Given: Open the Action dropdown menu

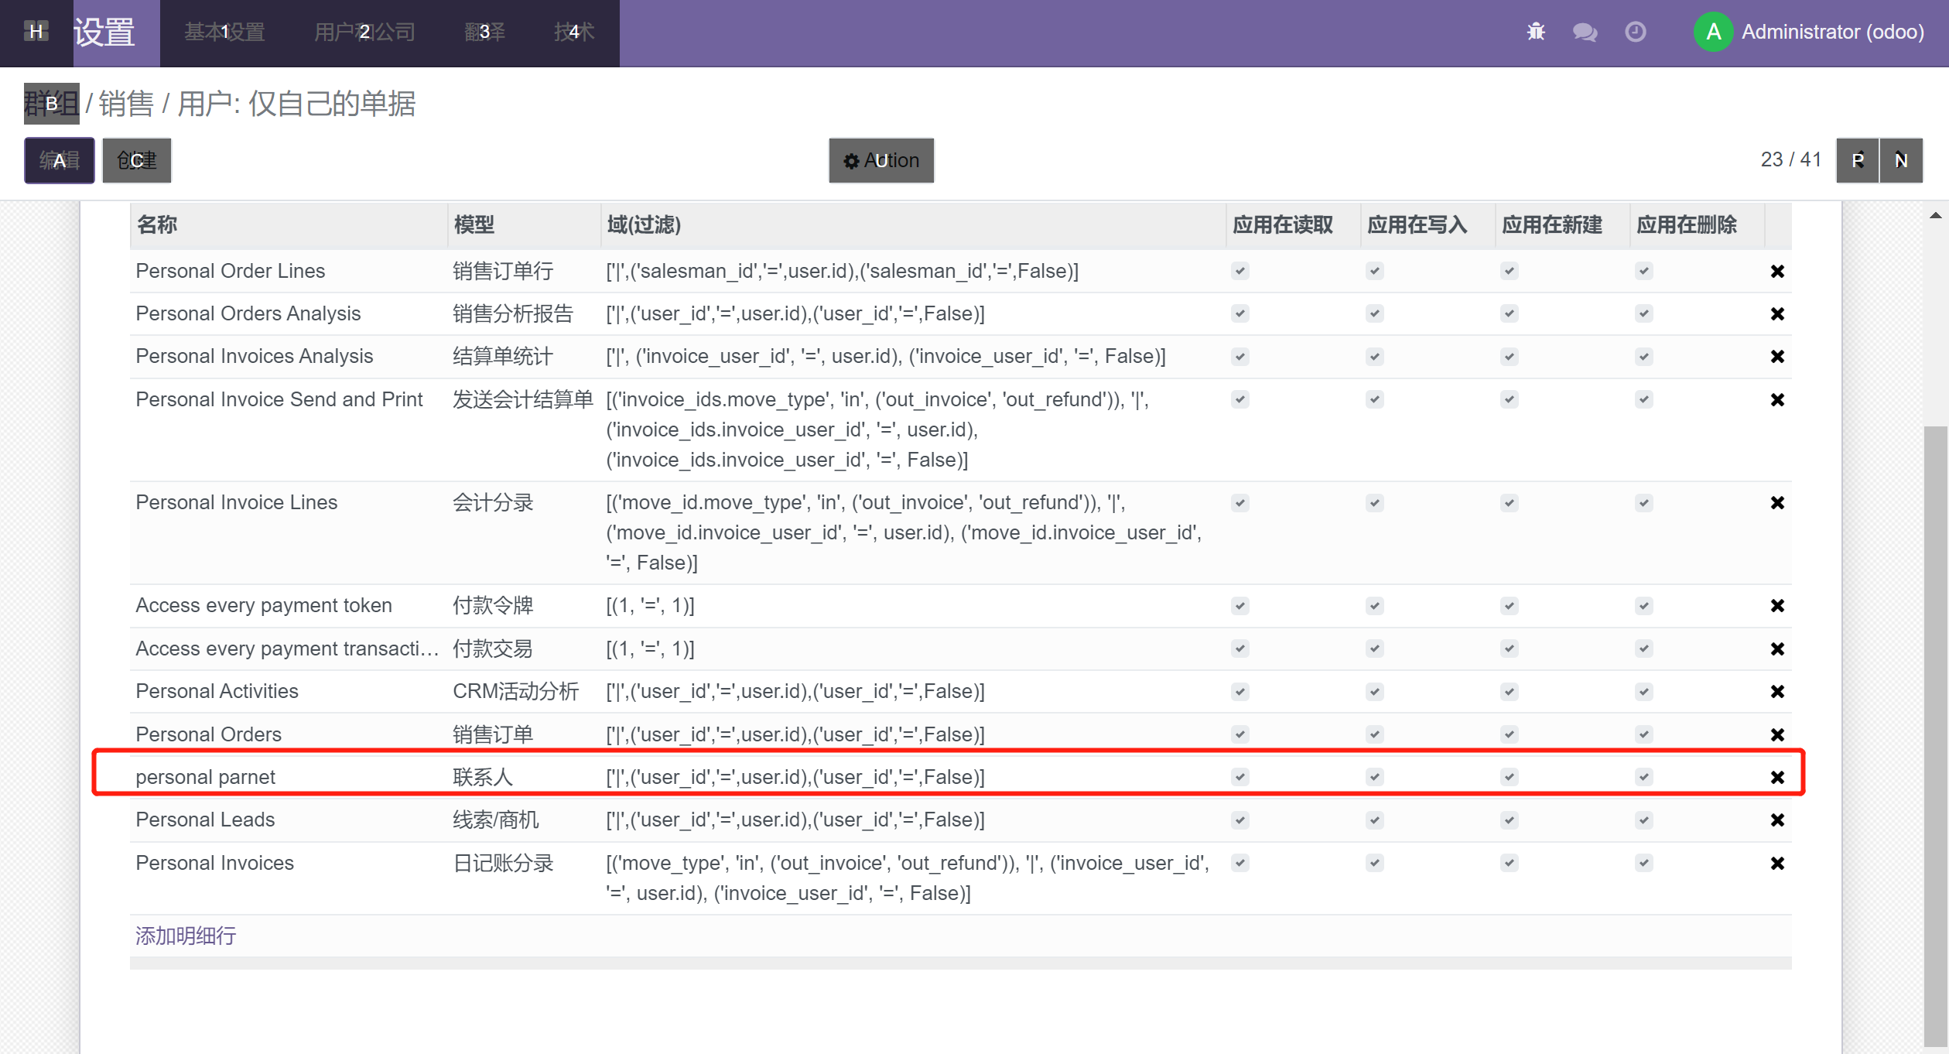Looking at the screenshot, I should pos(881,160).
